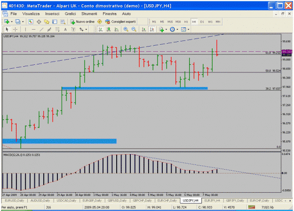The height and width of the screenshot is (211, 294).
Task: Select the Trendline drawing tool
Action: (x=41, y=30)
